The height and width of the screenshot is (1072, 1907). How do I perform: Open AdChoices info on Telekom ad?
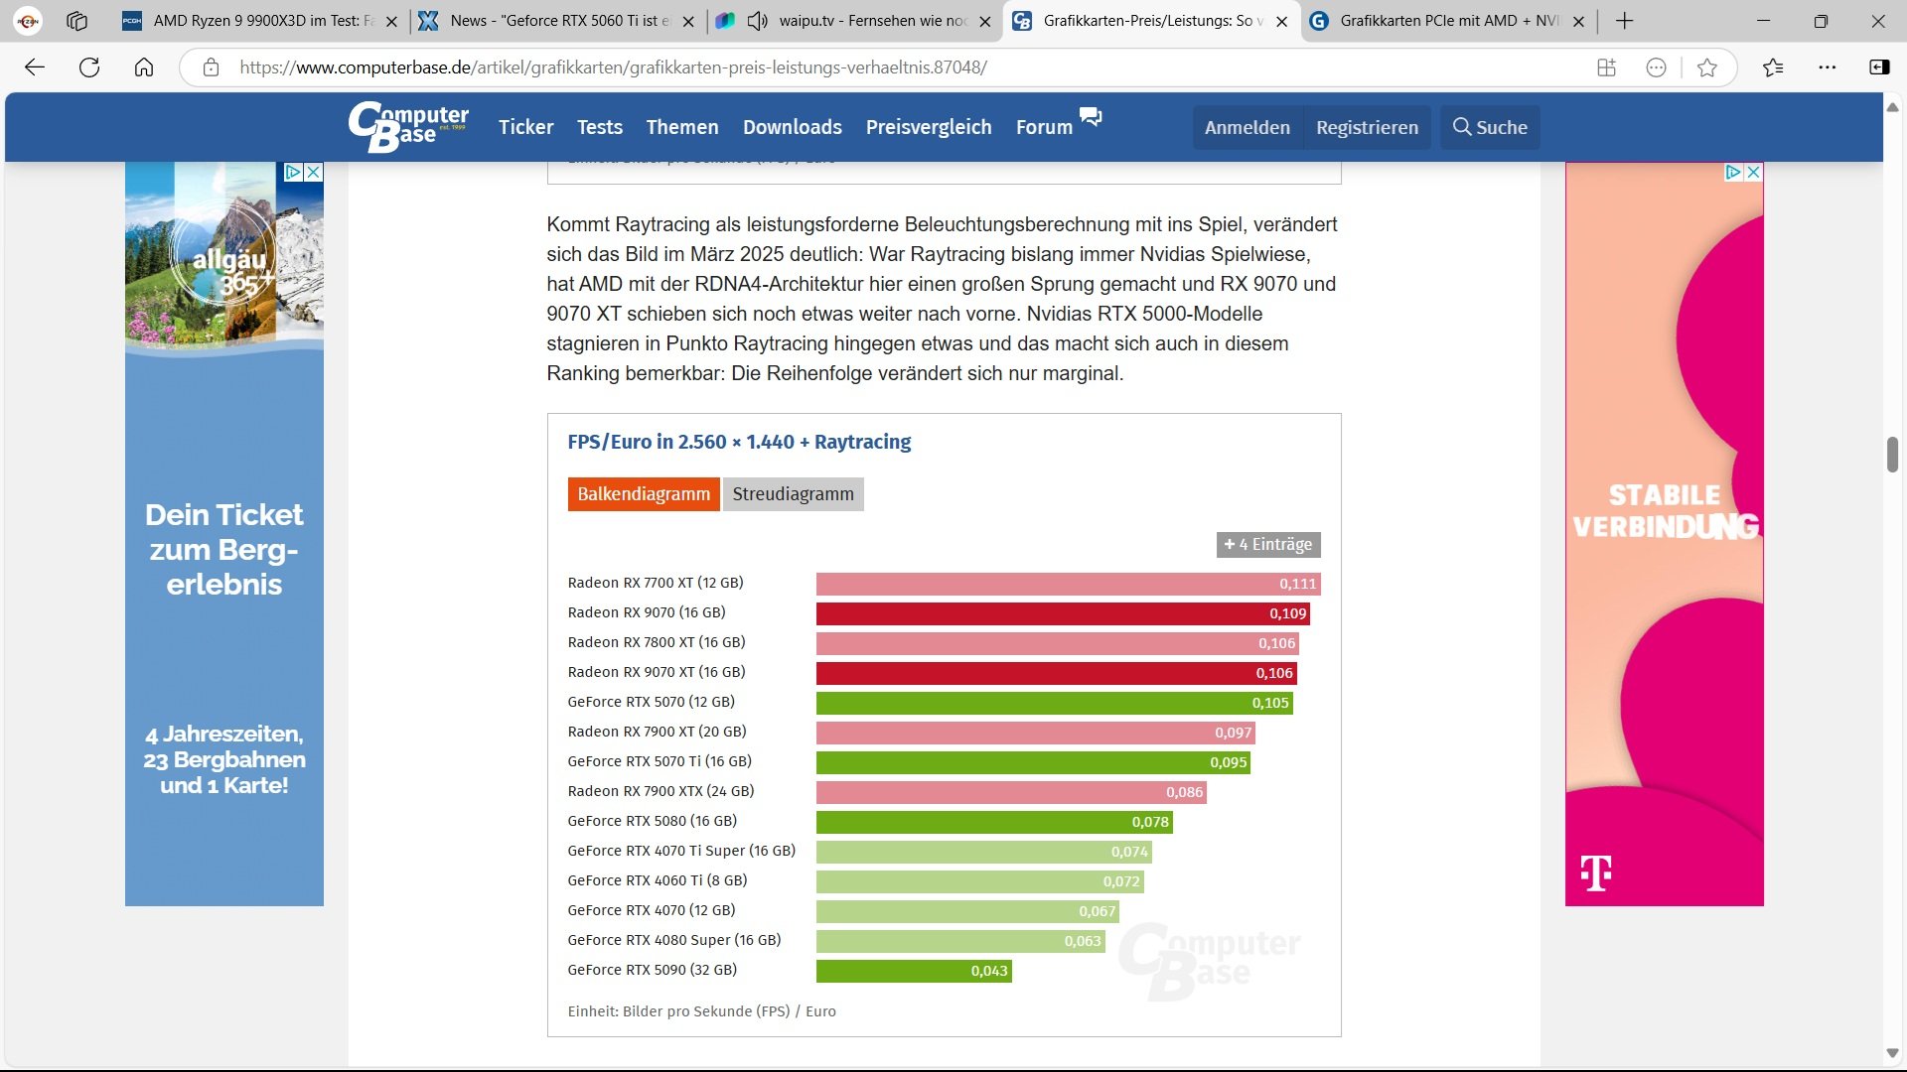tap(1733, 172)
